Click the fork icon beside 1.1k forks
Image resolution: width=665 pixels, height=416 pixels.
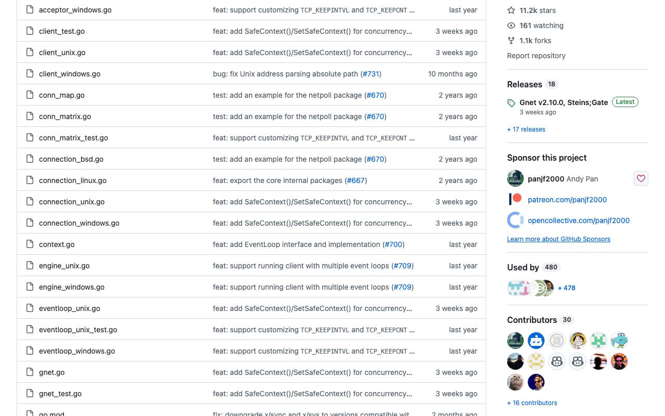coord(511,41)
